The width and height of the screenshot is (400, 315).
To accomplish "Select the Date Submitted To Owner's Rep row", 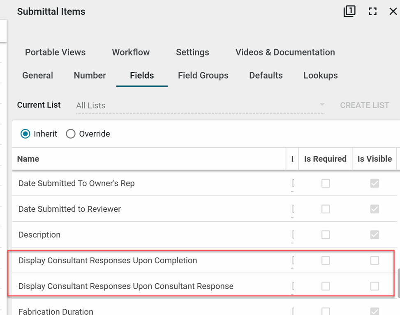I will click(x=76, y=183).
